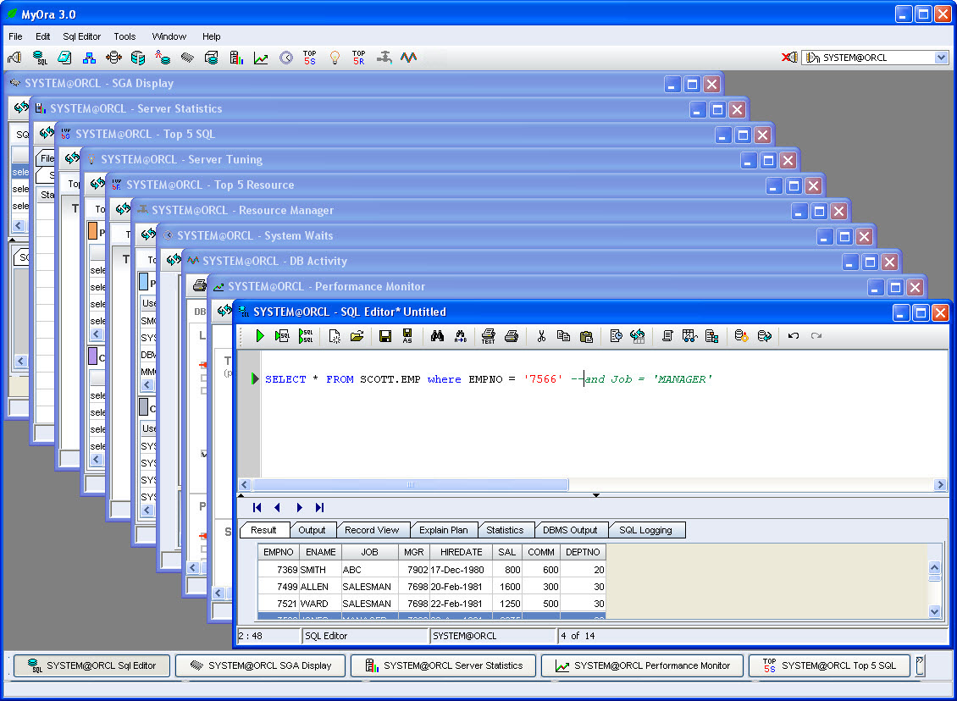Click the Undo arrow in SQL Editor
This screenshot has width=957, height=701.
coord(794,336)
